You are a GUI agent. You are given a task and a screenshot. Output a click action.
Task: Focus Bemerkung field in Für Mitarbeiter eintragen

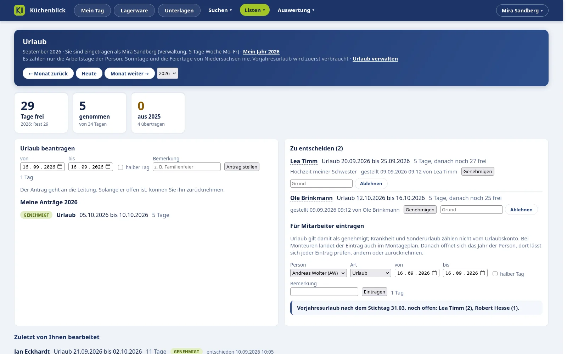click(x=324, y=292)
